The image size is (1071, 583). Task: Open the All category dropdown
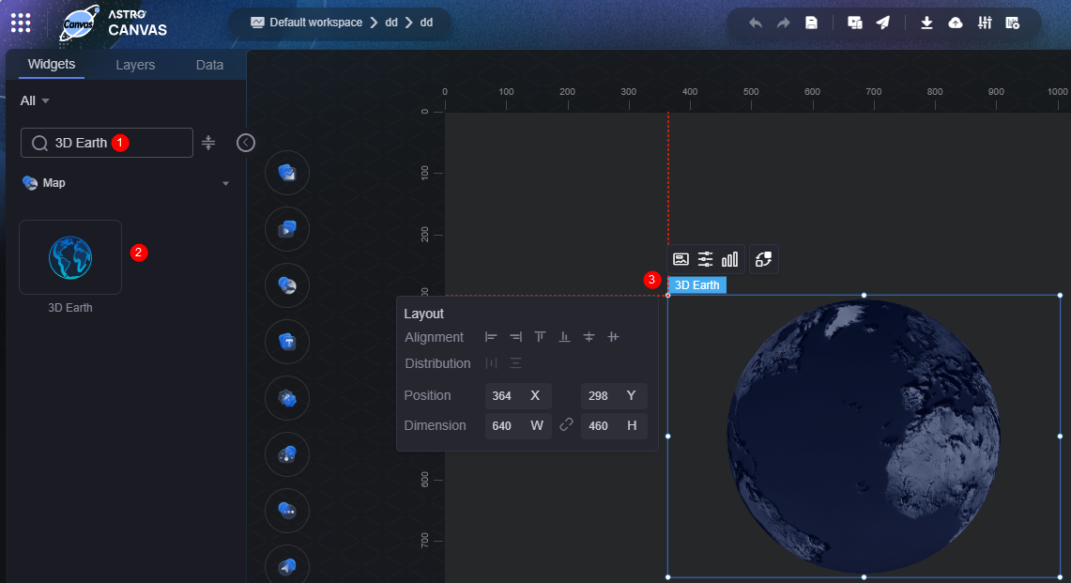tap(35, 100)
